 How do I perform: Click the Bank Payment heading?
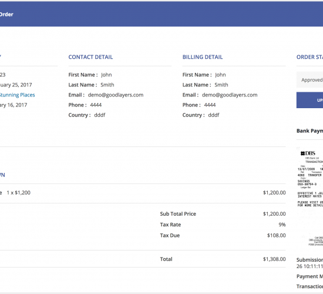(x=309, y=131)
